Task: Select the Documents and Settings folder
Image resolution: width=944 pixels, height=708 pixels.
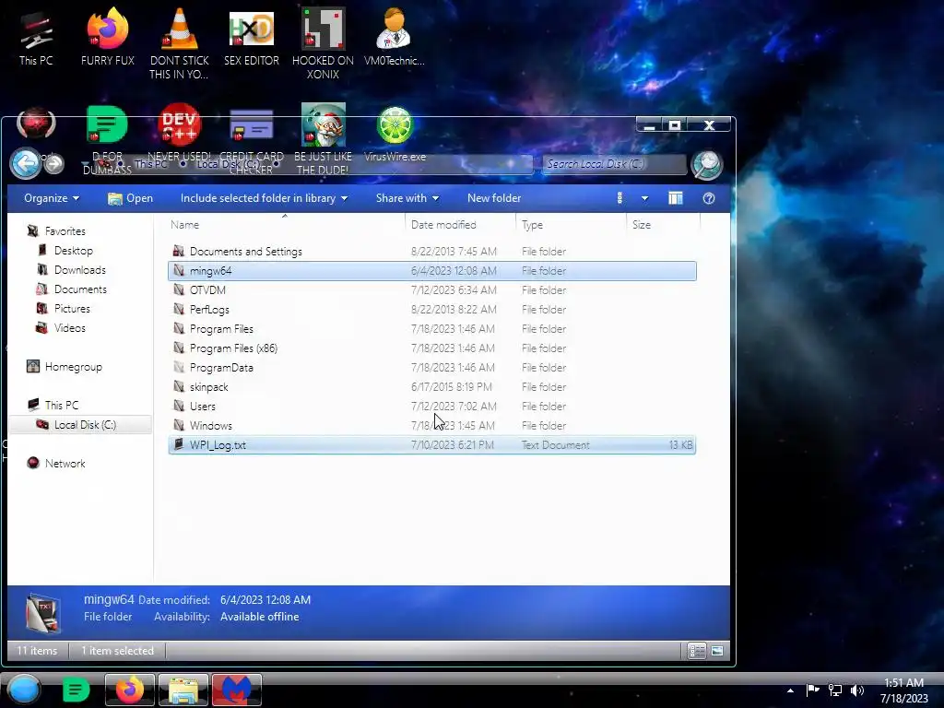Action: pos(432,251)
